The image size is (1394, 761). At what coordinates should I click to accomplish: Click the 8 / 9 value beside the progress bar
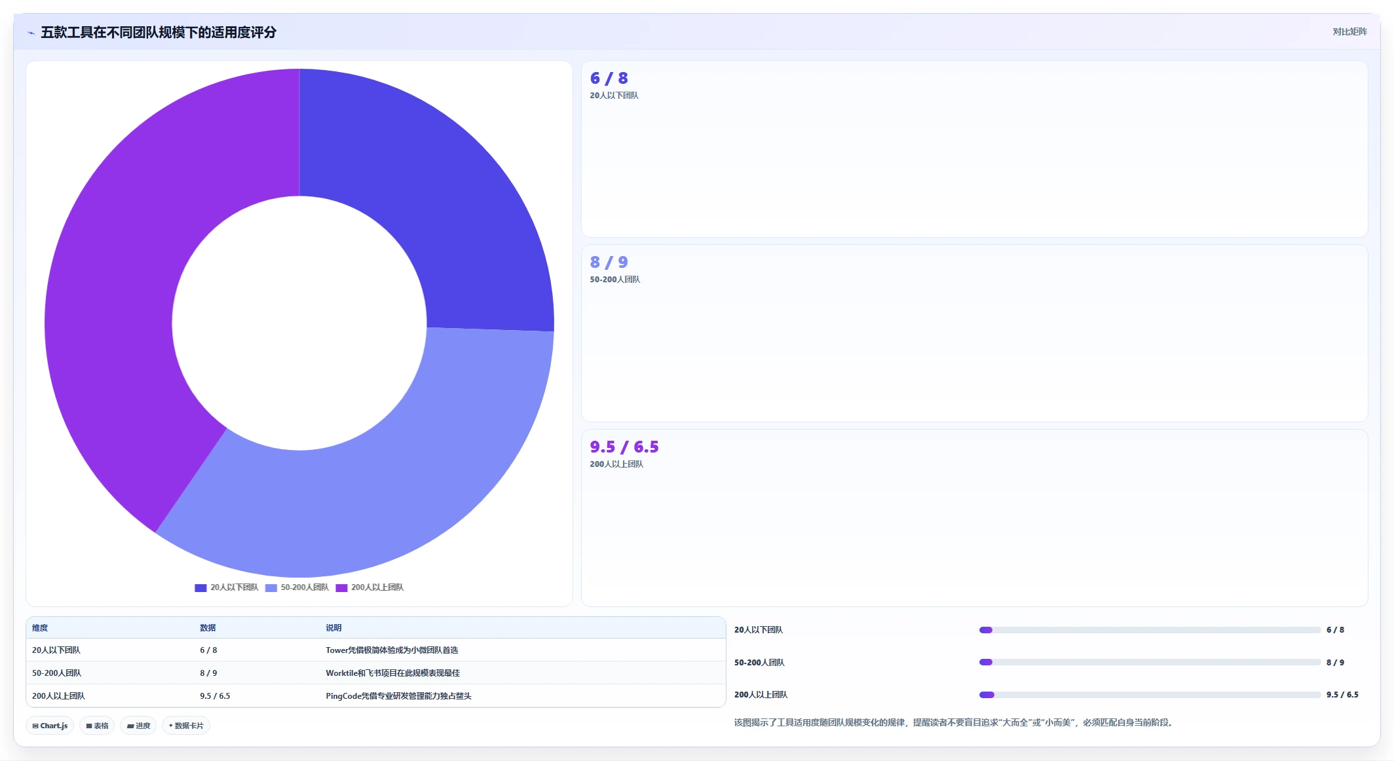click(x=1335, y=663)
